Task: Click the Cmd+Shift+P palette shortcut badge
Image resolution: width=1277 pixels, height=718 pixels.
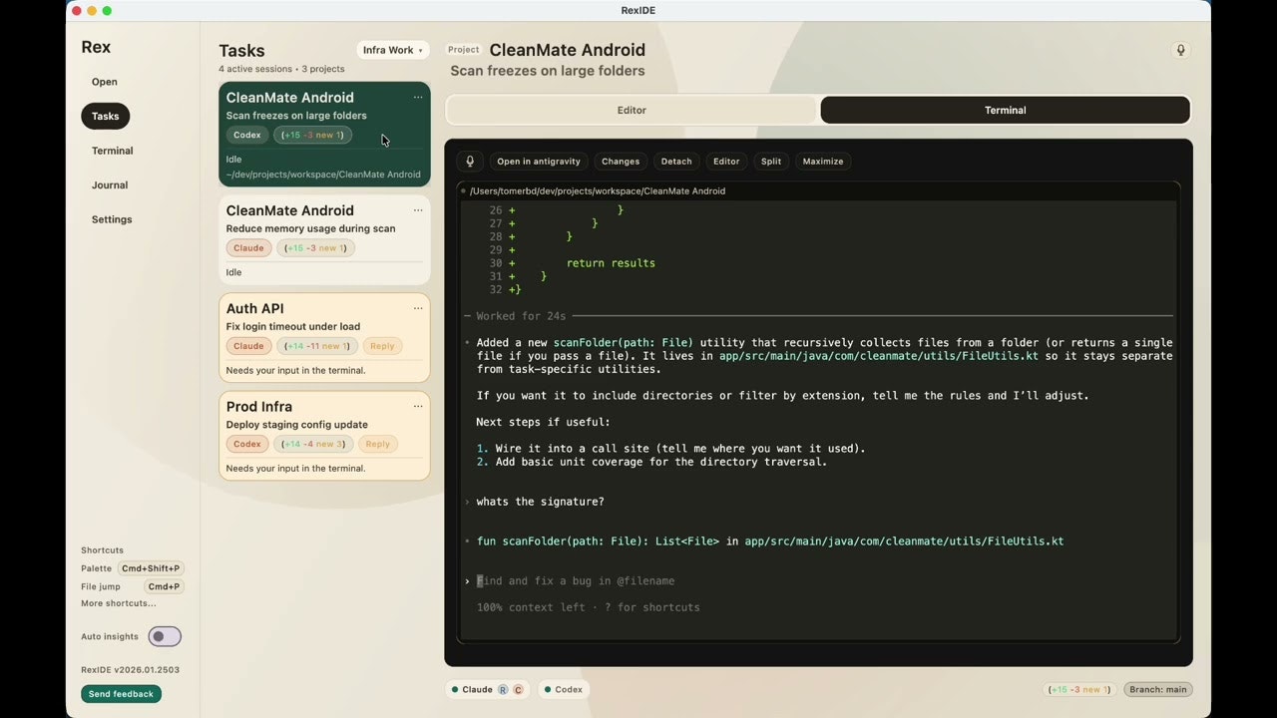Action: (x=152, y=568)
